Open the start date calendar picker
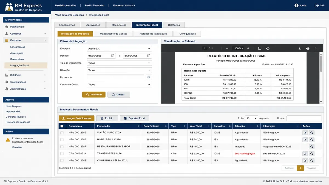 (x=112, y=56)
